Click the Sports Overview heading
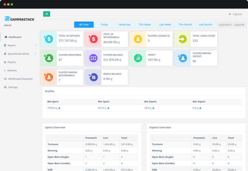 (x=55, y=128)
